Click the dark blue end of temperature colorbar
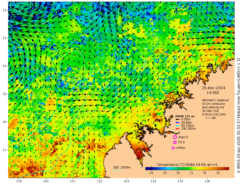Image resolution: width=240 pixels, height=186 pixels. (146, 169)
